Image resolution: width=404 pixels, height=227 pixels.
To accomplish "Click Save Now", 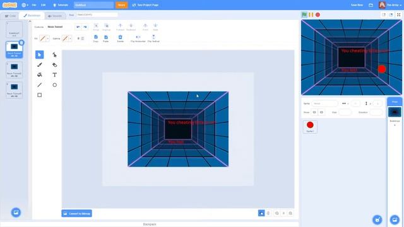I will point(357,5).
